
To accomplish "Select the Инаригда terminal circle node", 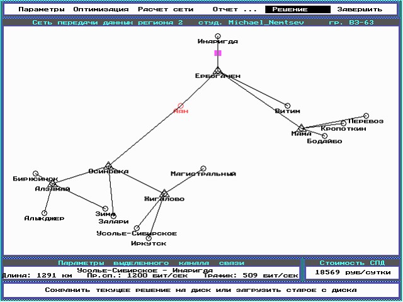I will click(x=218, y=36).
